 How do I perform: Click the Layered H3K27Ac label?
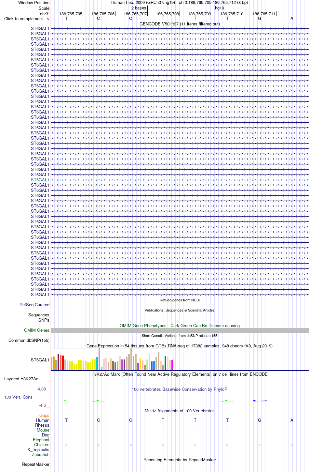(21, 379)
